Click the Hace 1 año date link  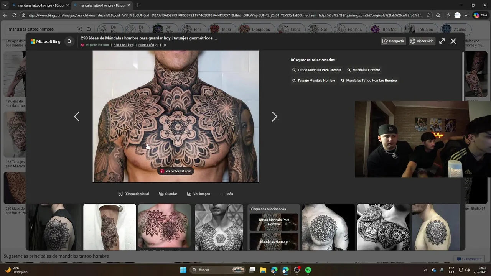[146, 45]
